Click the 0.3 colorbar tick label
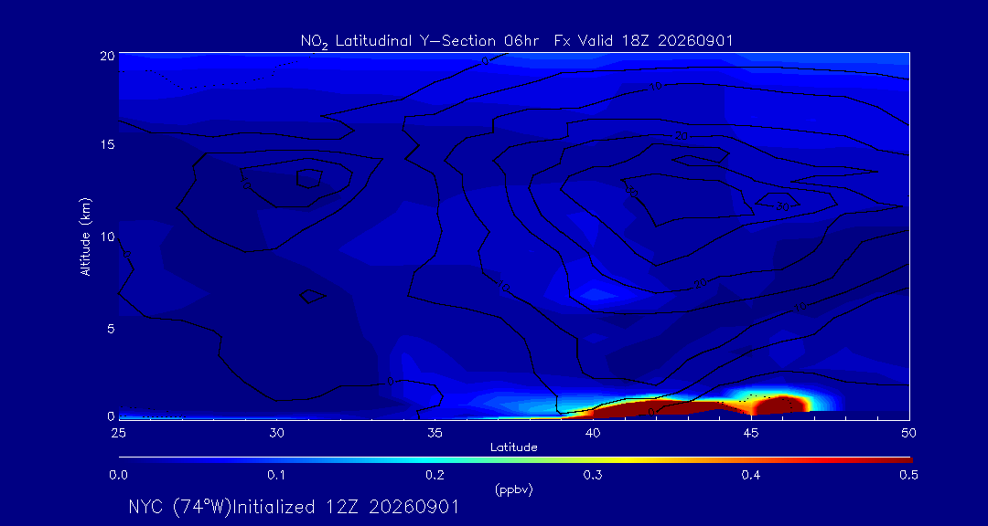This screenshot has width=988, height=526. [592, 476]
